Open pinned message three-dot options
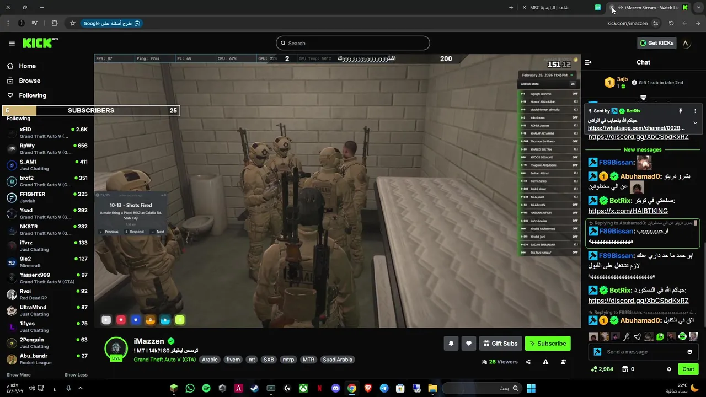Image resolution: width=706 pixels, height=397 pixels. point(695,111)
